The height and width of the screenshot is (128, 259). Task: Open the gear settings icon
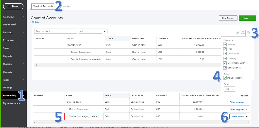click(248, 33)
